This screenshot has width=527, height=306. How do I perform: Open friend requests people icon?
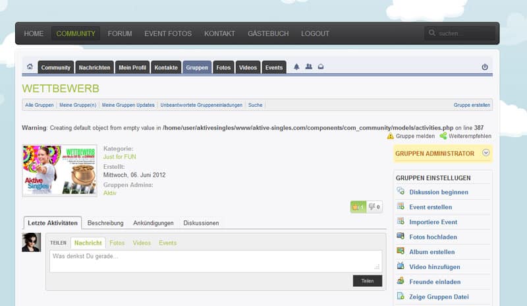click(x=308, y=67)
